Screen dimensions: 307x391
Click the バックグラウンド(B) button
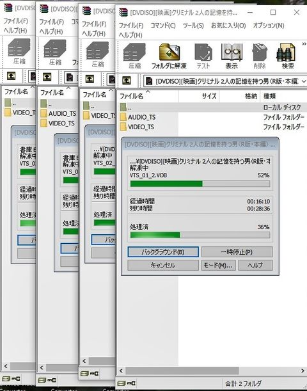(163, 252)
